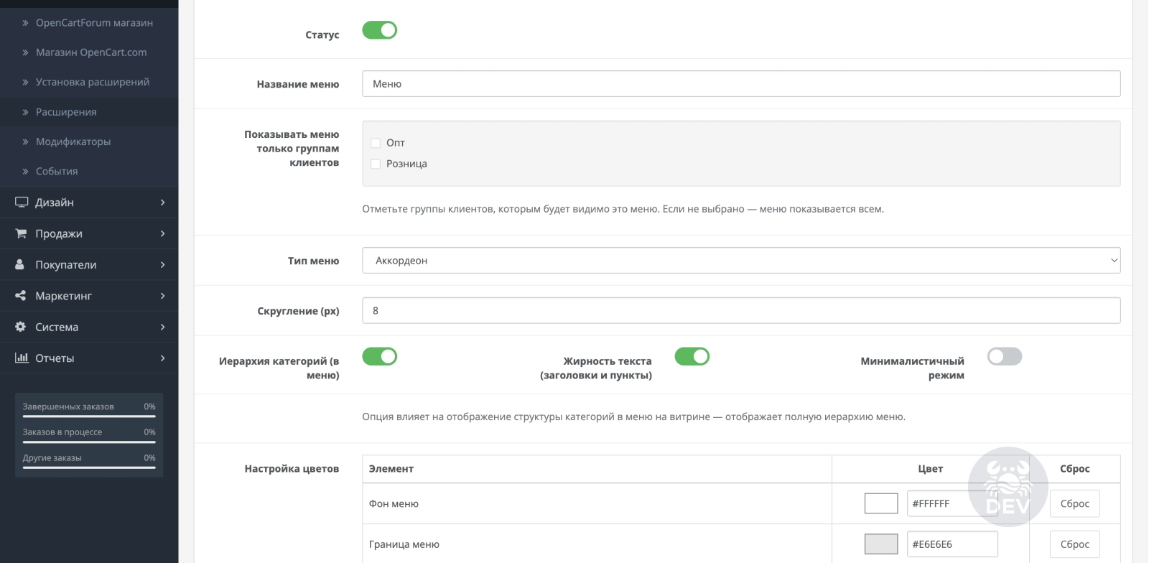Click the Тип меню label
This screenshot has width=1149, height=563.
pos(313,261)
